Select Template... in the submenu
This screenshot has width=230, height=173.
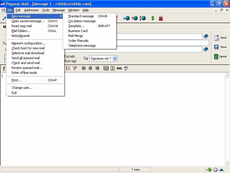click(89, 26)
